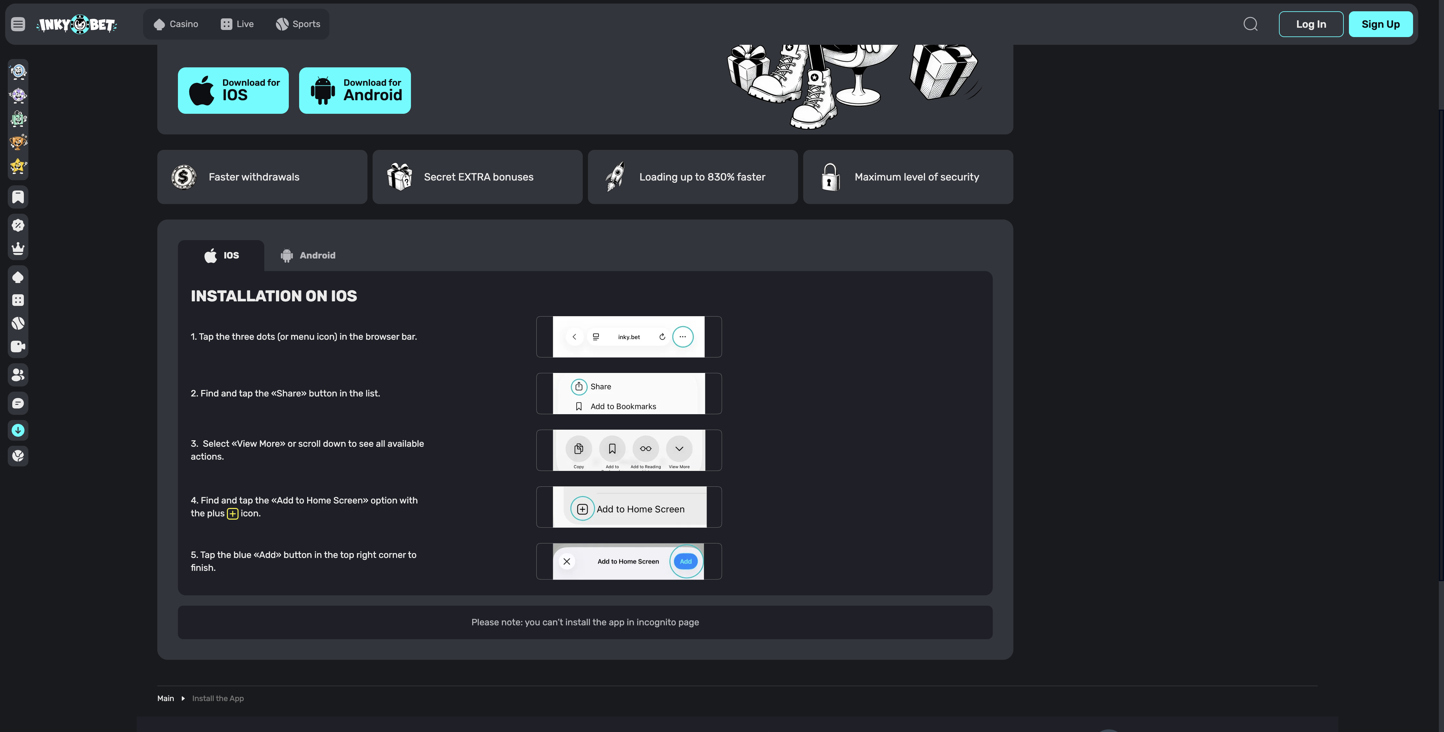Image resolution: width=1444 pixels, height=732 pixels.
Task: Open the Sports menu item
Action: click(x=298, y=24)
